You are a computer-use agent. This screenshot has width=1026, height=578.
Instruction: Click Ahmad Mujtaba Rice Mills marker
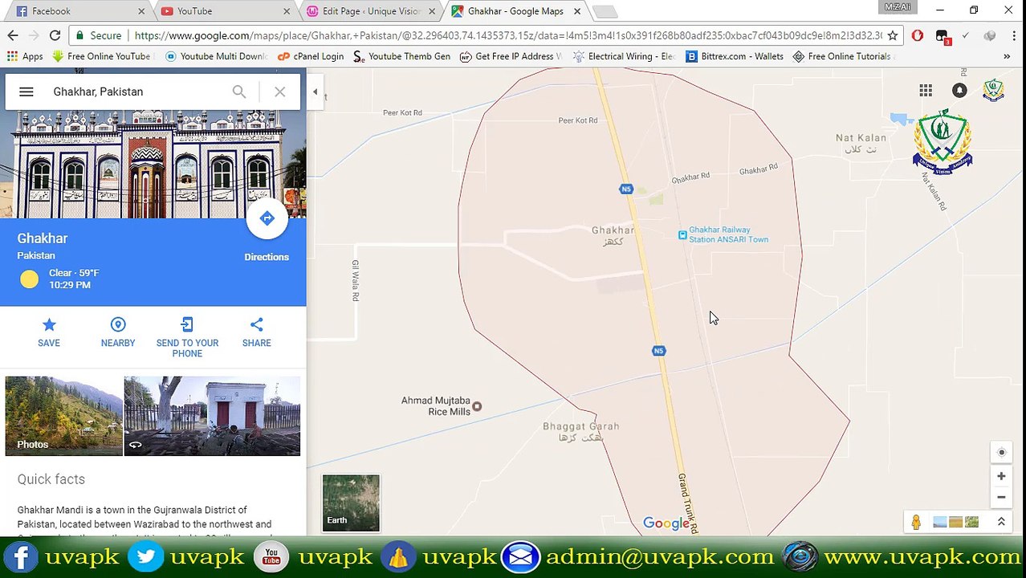coord(477,406)
